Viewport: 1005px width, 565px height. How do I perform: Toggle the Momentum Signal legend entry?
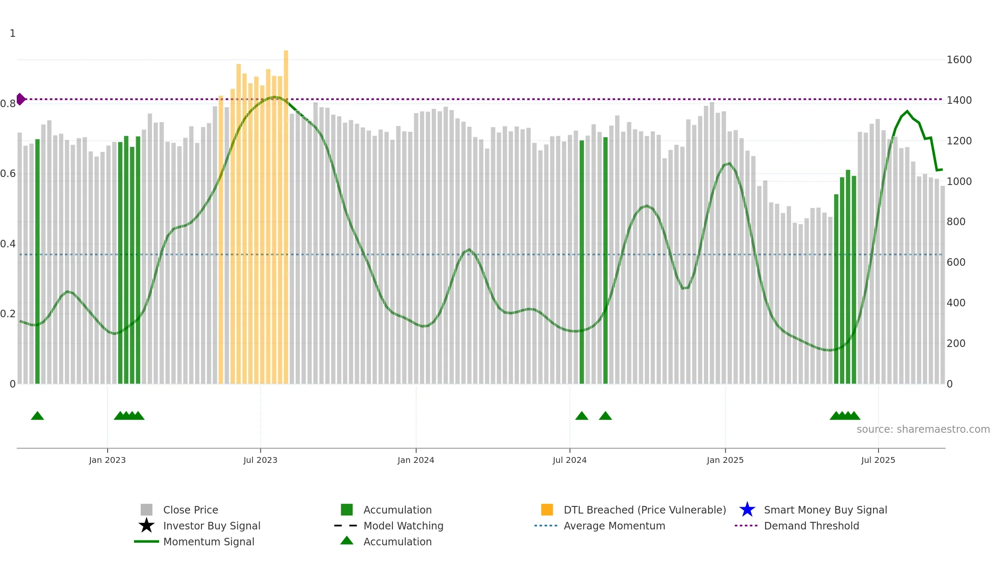195,542
